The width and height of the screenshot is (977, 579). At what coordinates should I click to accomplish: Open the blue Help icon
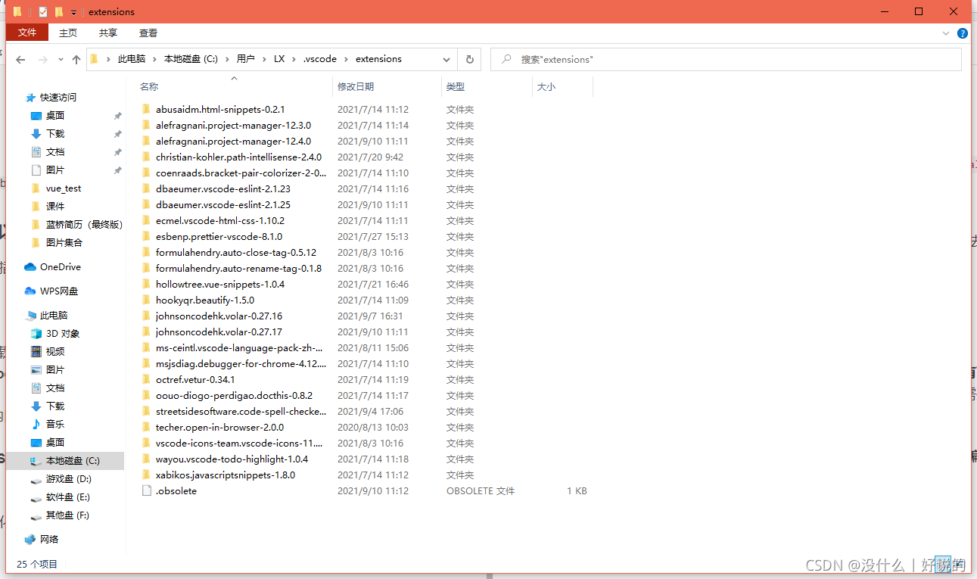[x=963, y=33]
